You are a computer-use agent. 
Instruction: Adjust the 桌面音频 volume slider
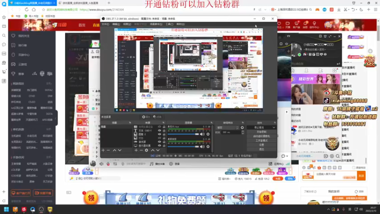183,146
